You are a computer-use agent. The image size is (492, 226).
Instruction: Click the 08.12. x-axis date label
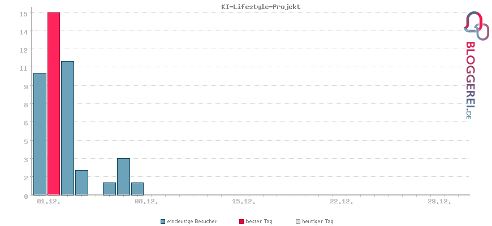coord(146,201)
